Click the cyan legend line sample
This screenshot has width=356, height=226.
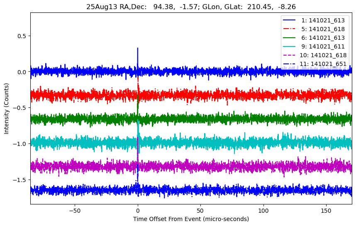[289, 46]
